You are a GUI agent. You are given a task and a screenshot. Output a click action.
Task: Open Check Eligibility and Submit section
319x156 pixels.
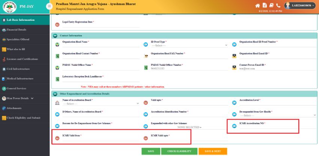tap(25, 118)
